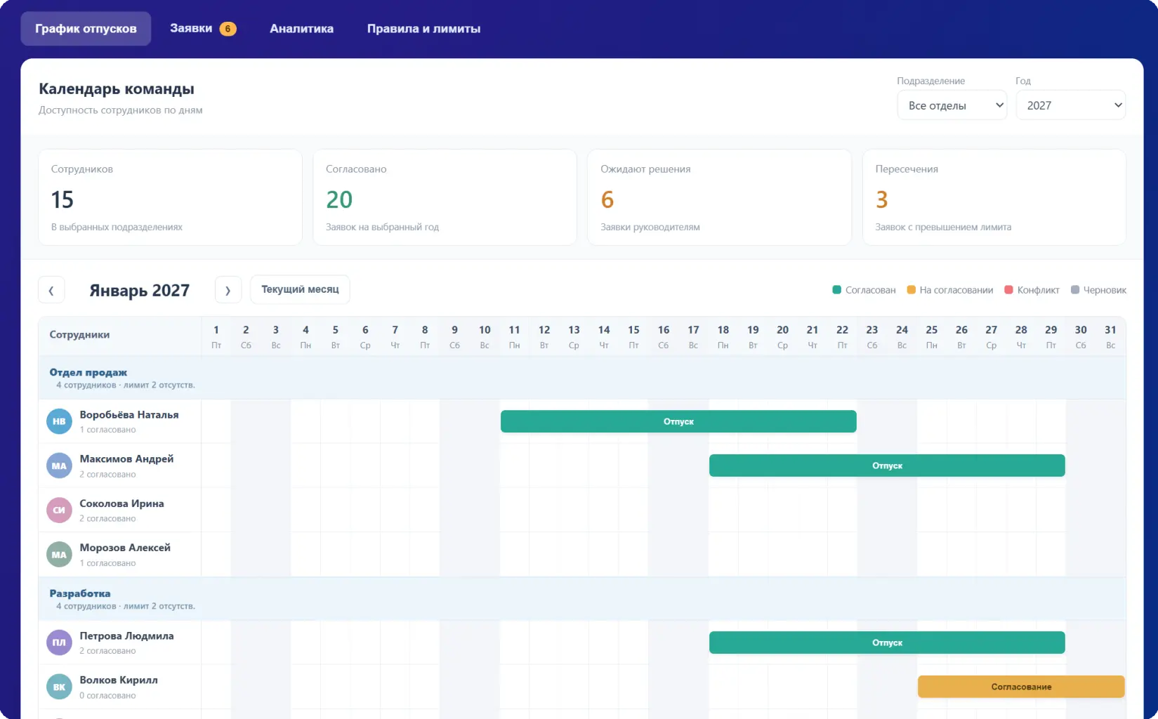Click the Согласовано stat card
This screenshot has height=719, width=1158.
445,197
